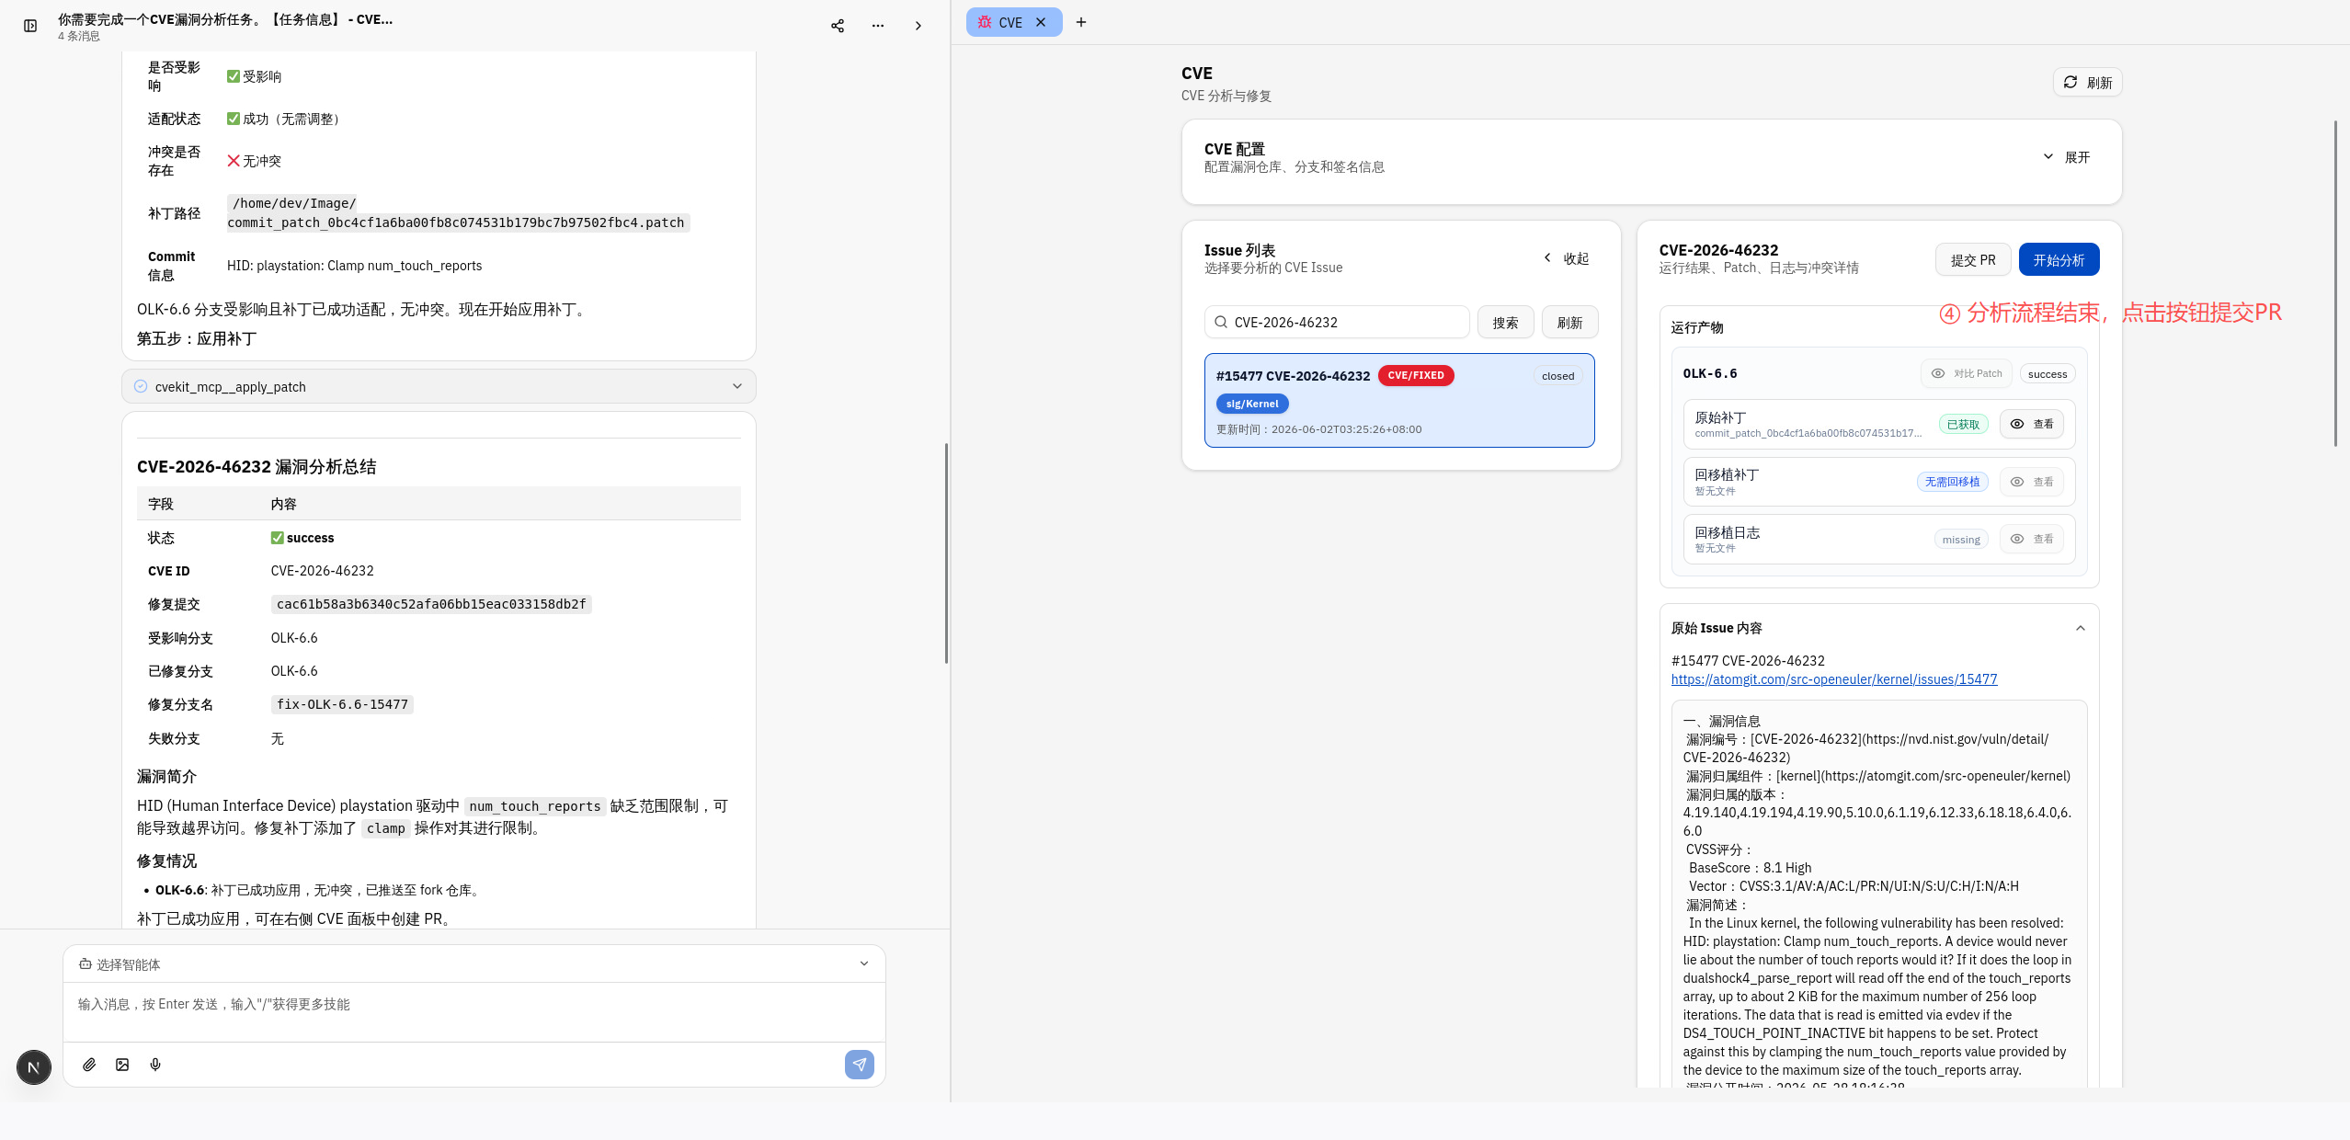Open the atomgit issue 15477 link
This screenshot has height=1140, width=2350.
click(1833, 679)
